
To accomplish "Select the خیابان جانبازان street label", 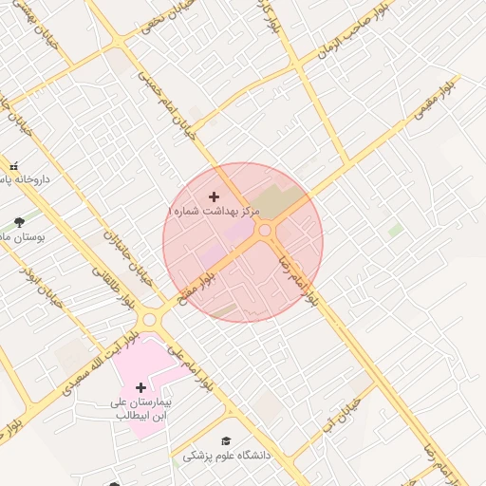I will 128,259.
